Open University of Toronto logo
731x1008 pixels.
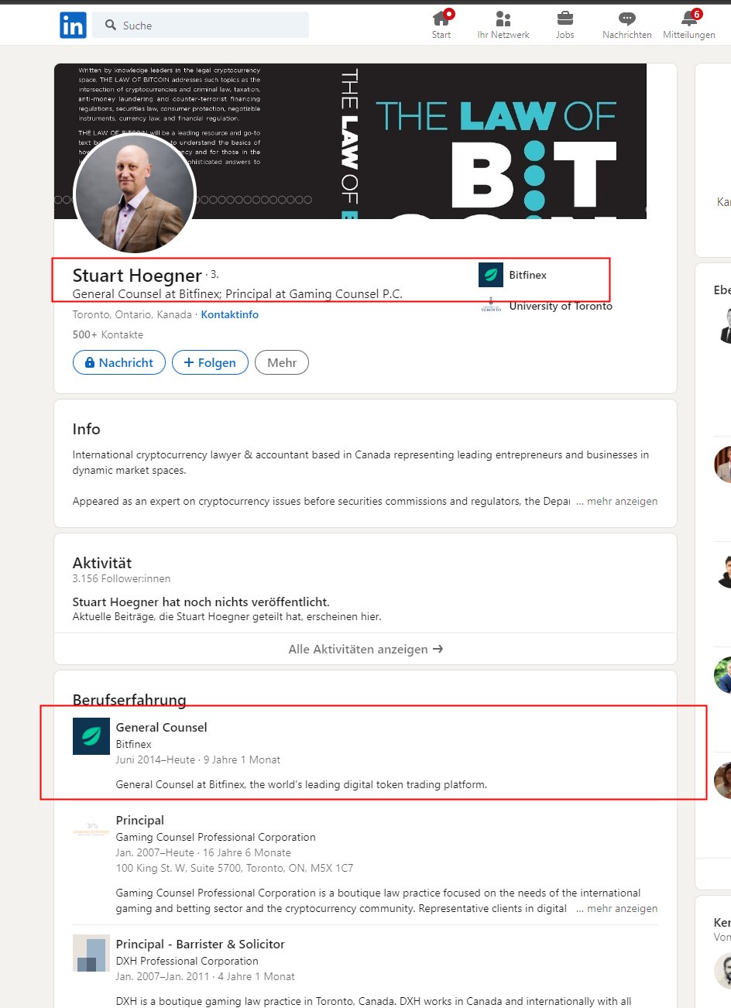click(x=491, y=306)
